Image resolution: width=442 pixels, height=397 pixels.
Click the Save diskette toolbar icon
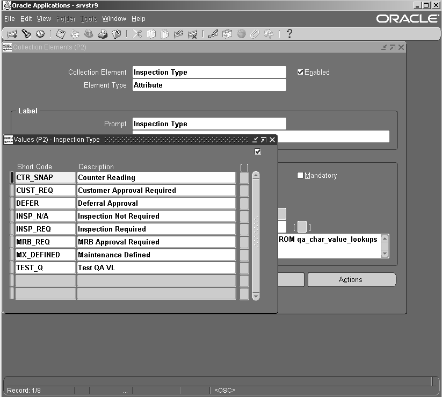(61, 34)
